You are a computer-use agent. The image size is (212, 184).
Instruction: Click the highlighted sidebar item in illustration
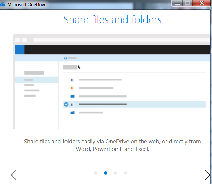click(x=36, y=80)
